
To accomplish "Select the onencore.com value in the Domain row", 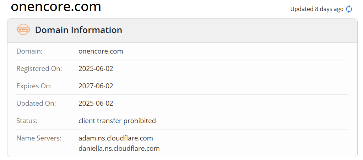I will point(101,51).
